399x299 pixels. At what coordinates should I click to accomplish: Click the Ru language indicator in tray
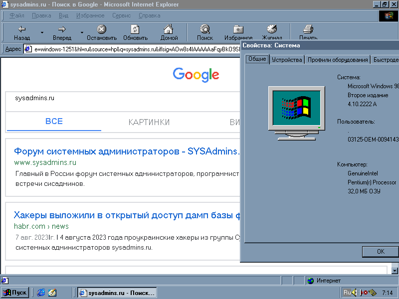347,293
